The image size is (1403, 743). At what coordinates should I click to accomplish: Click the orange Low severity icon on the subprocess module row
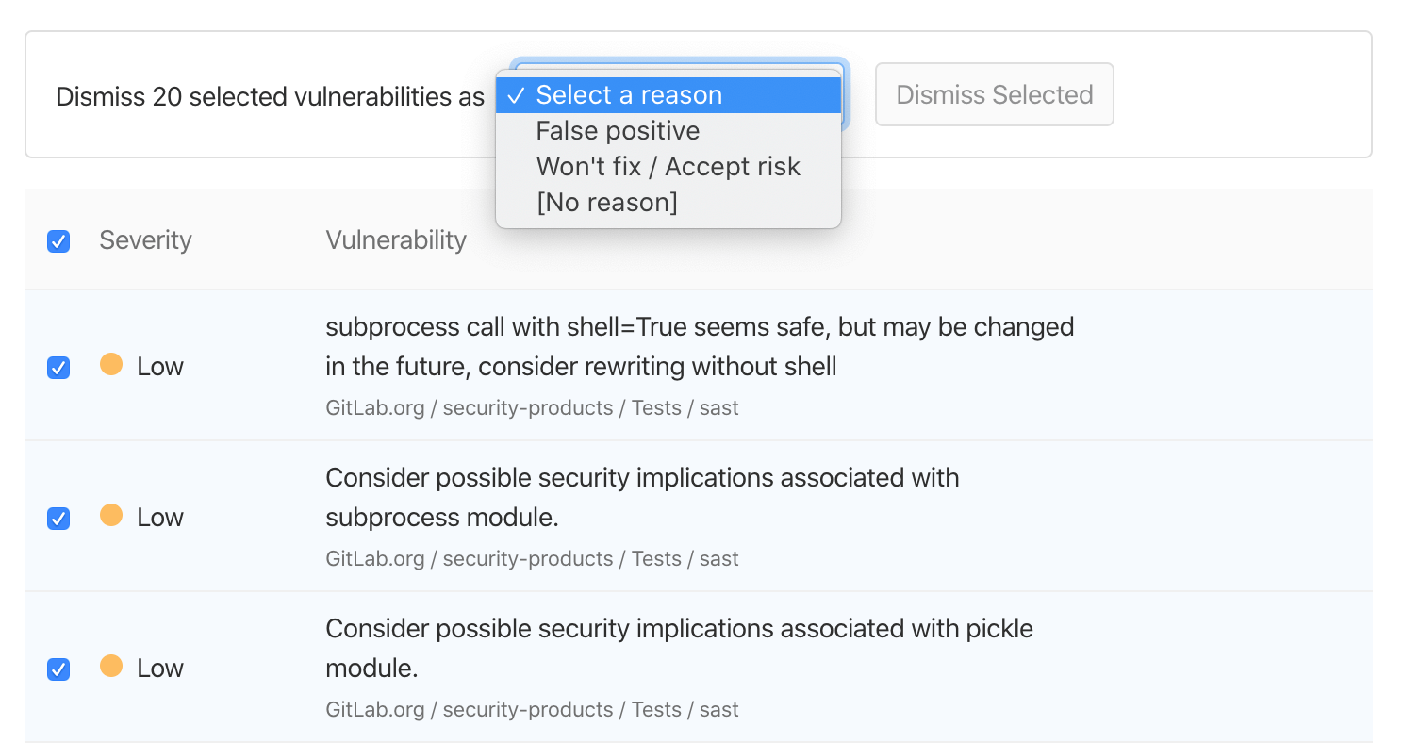tap(111, 517)
